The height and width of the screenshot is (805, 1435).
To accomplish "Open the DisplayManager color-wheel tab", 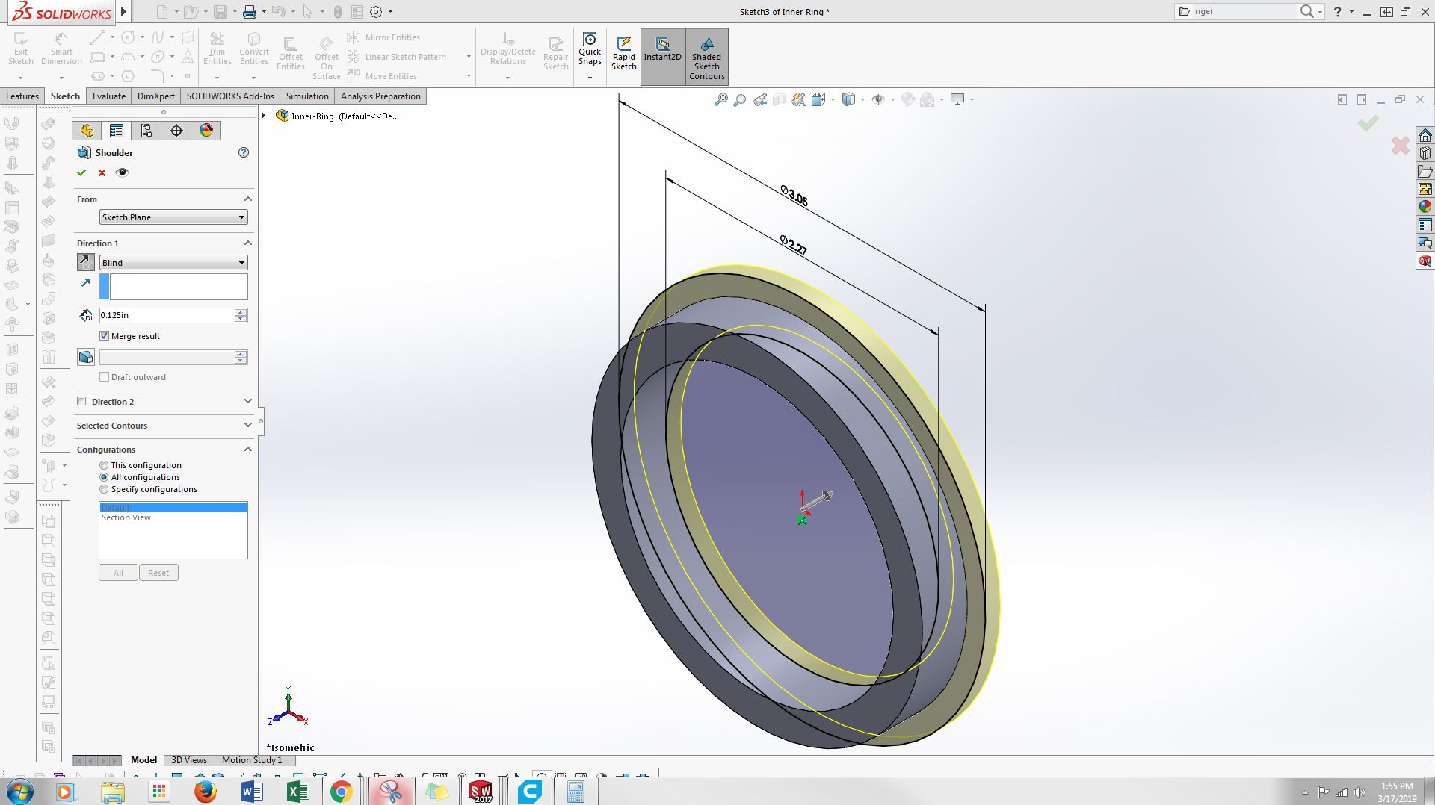I will (206, 131).
